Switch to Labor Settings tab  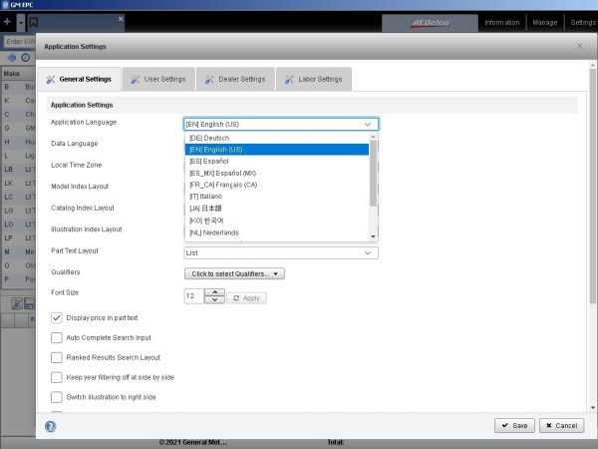point(314,79)
